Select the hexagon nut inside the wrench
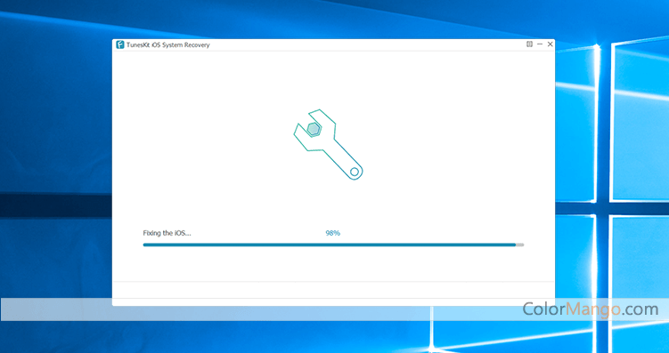 (314, 129)
